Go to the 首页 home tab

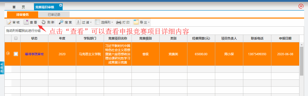tap(19, 7)
